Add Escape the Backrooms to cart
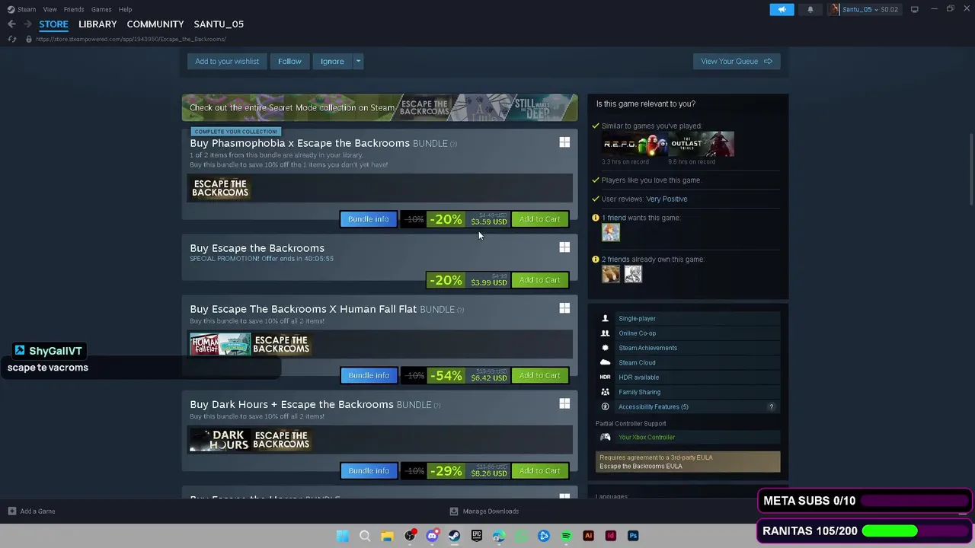The height and width of the screenshot is (548, 975). pos(539,280)
